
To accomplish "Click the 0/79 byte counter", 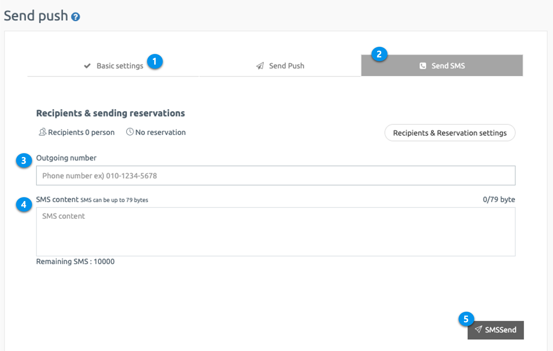I will [x=499, y=200].
